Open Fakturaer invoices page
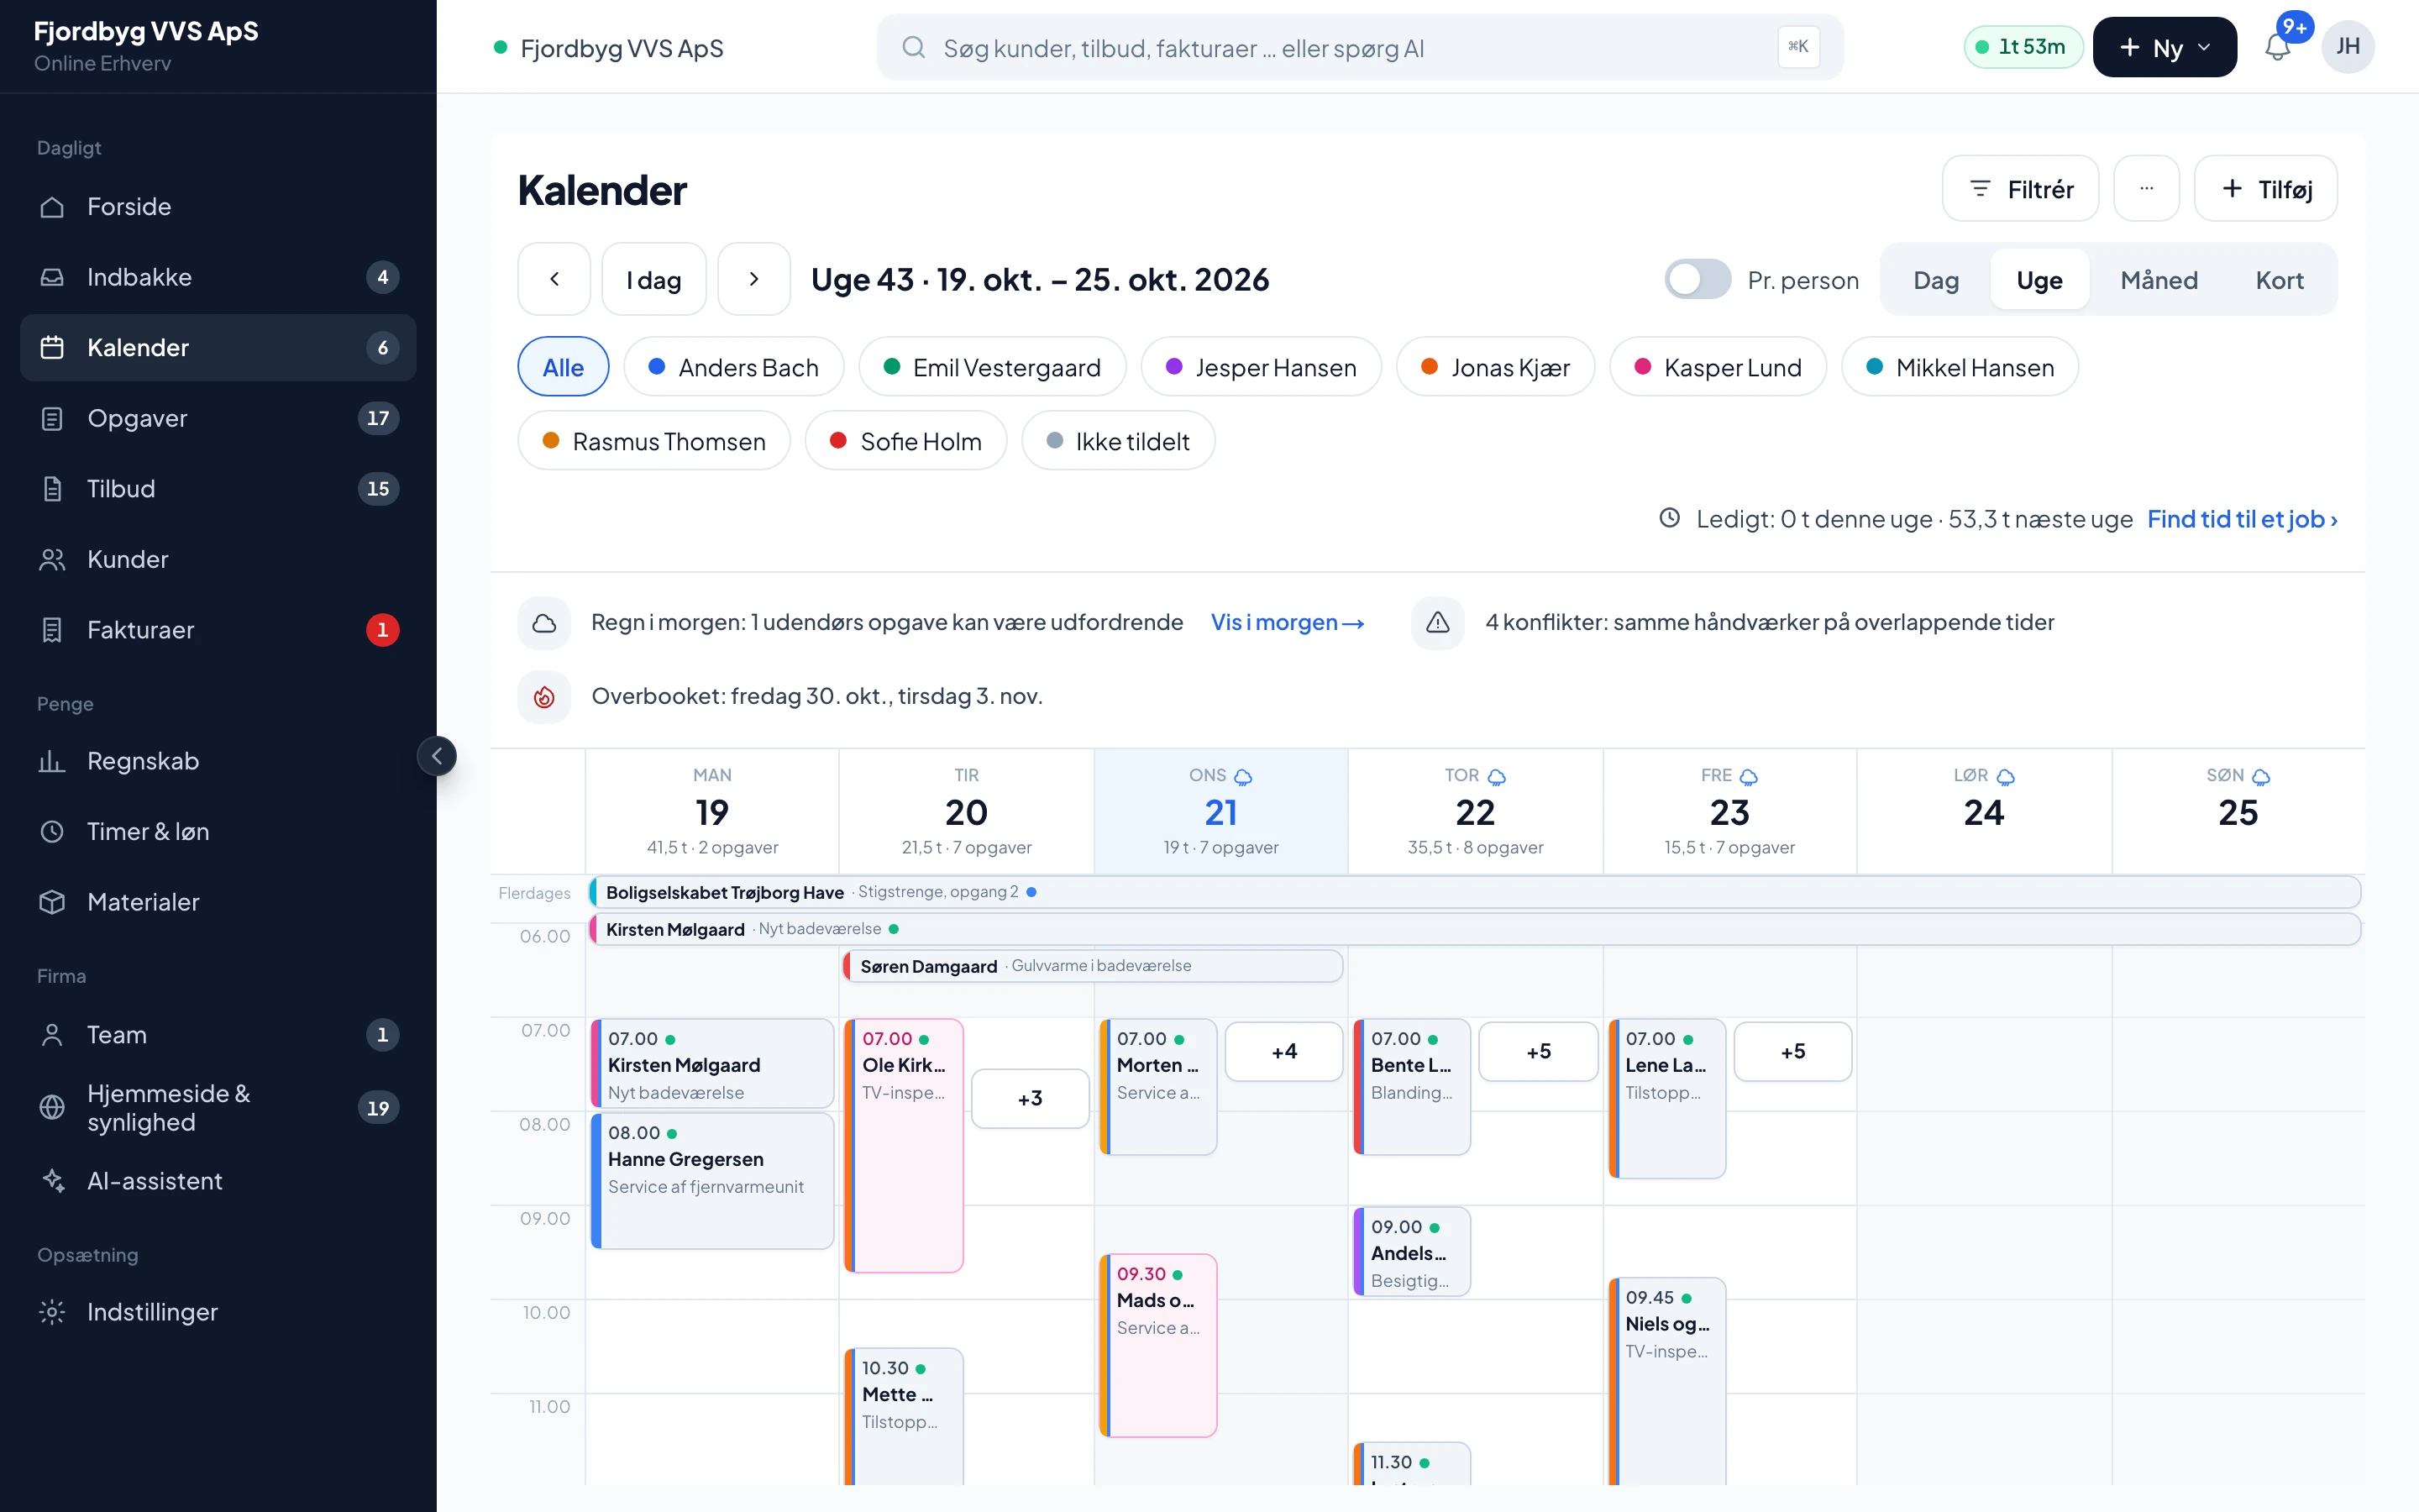 click(218, 629)
